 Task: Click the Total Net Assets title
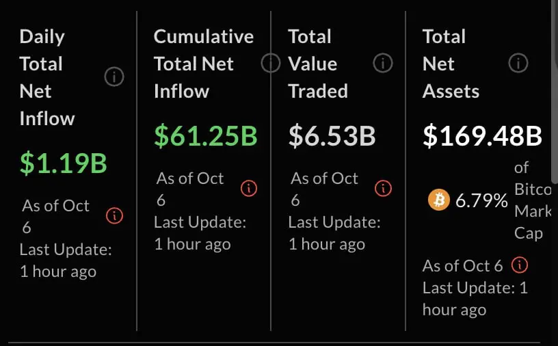coord(451,64)
